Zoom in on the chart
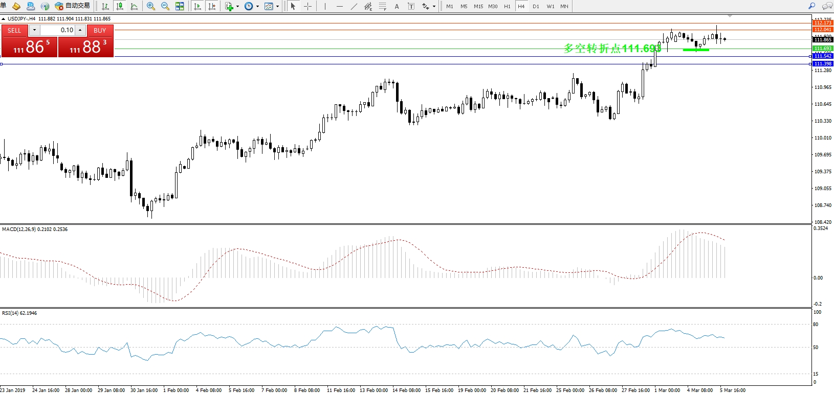The height and width of the screenshot is (393, 834). click(151, 6)
